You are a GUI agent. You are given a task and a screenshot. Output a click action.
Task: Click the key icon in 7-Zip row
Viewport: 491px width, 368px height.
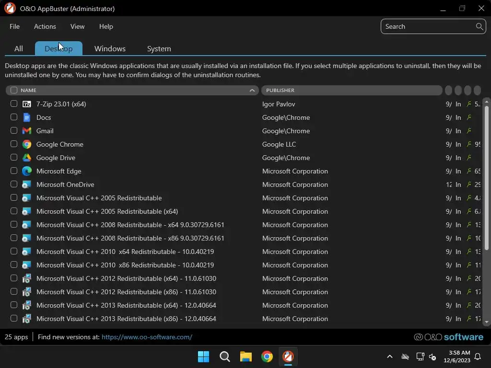click(x=469, y=104)
